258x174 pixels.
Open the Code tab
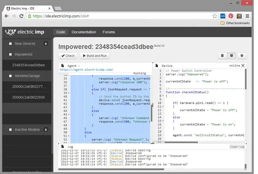click(61, 32)
